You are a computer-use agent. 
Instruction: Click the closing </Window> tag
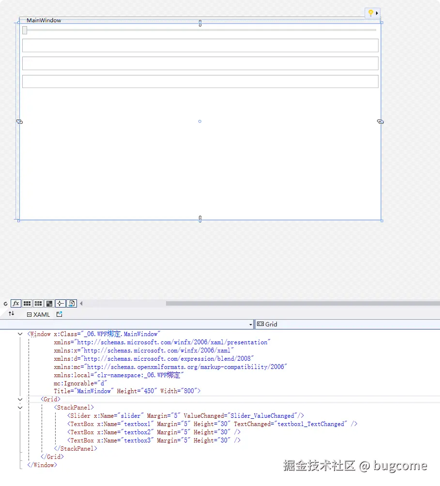[42, 465]
